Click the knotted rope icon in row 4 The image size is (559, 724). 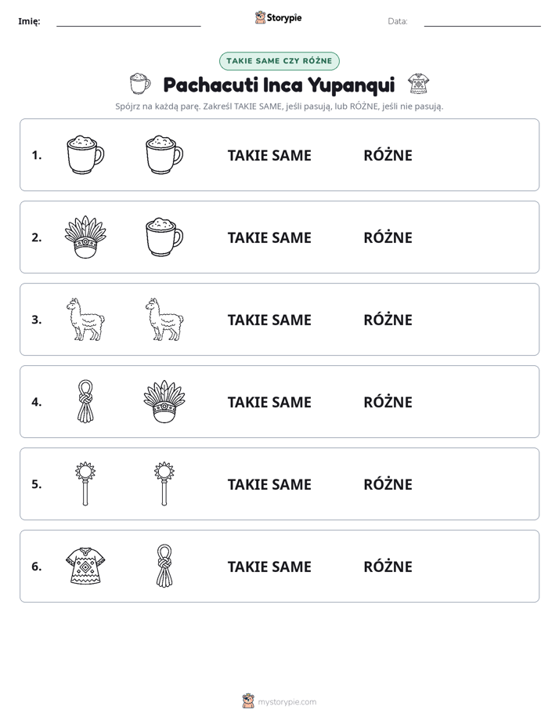(85, 401)
